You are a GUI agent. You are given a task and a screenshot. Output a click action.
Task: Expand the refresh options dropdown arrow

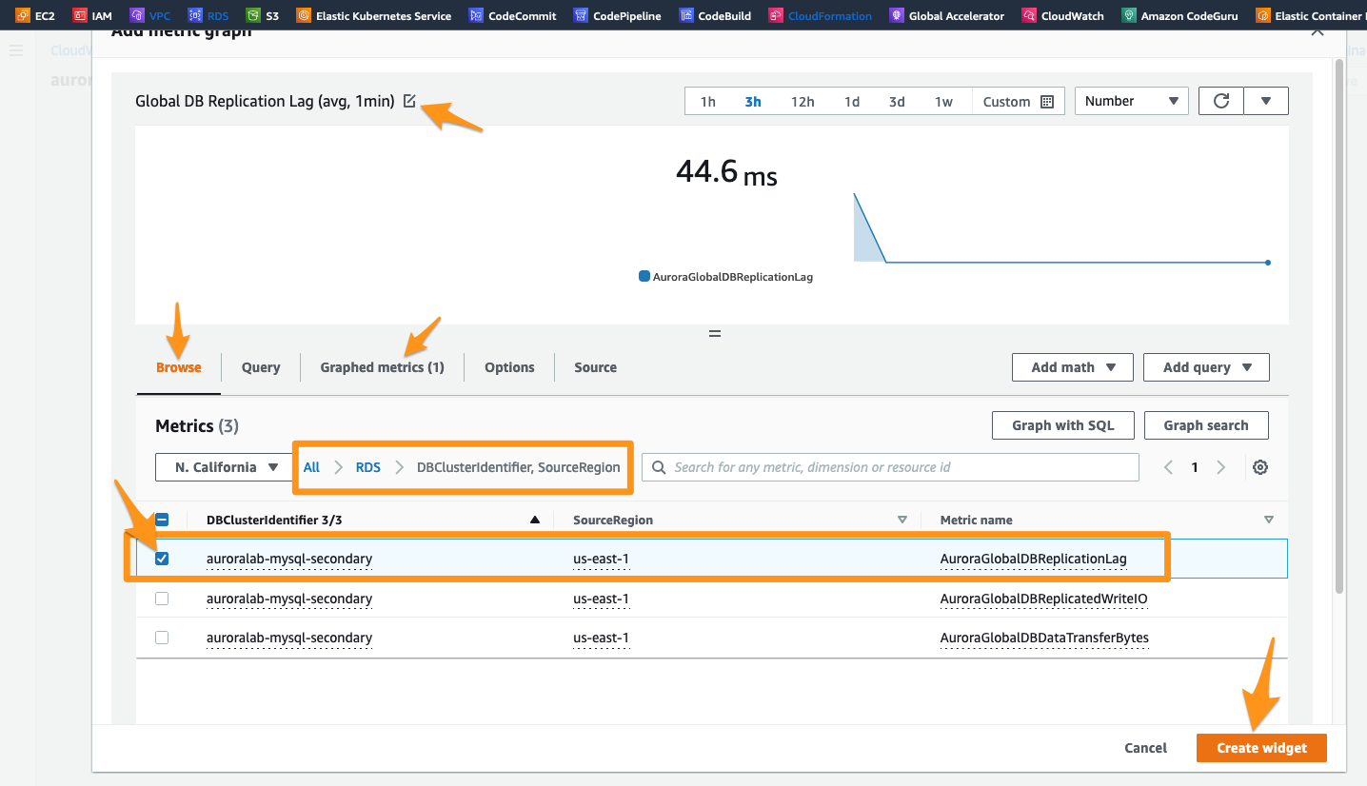[1266, 101]
